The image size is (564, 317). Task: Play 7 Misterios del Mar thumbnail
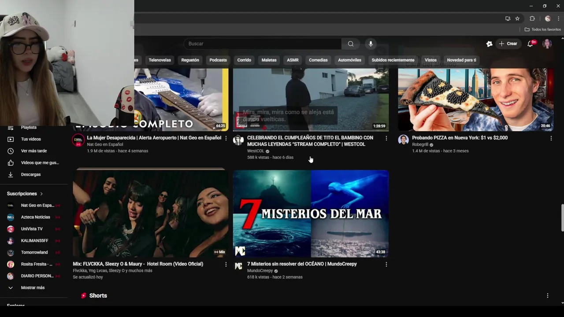coord(311,214)
